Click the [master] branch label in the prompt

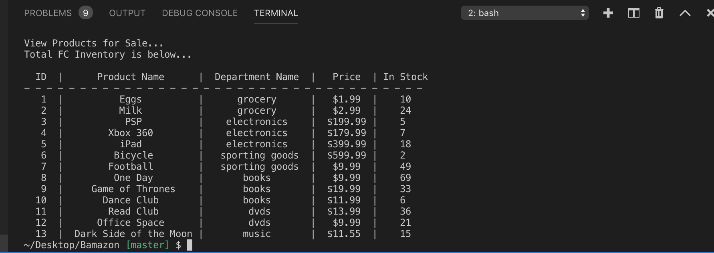(x=147, y=245)
